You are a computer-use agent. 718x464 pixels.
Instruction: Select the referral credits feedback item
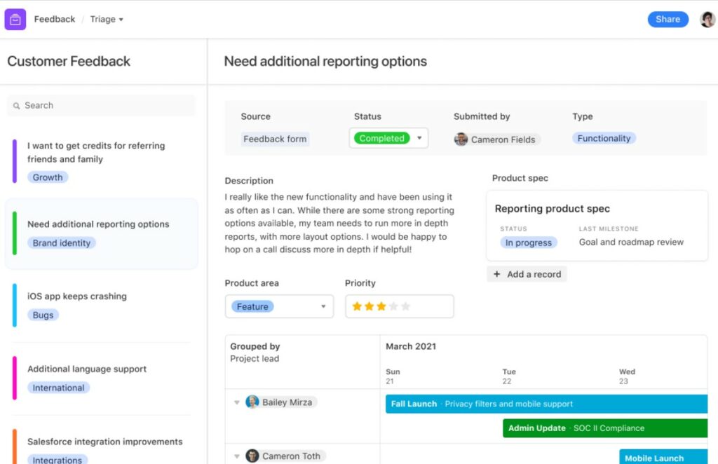coord(101,161)
